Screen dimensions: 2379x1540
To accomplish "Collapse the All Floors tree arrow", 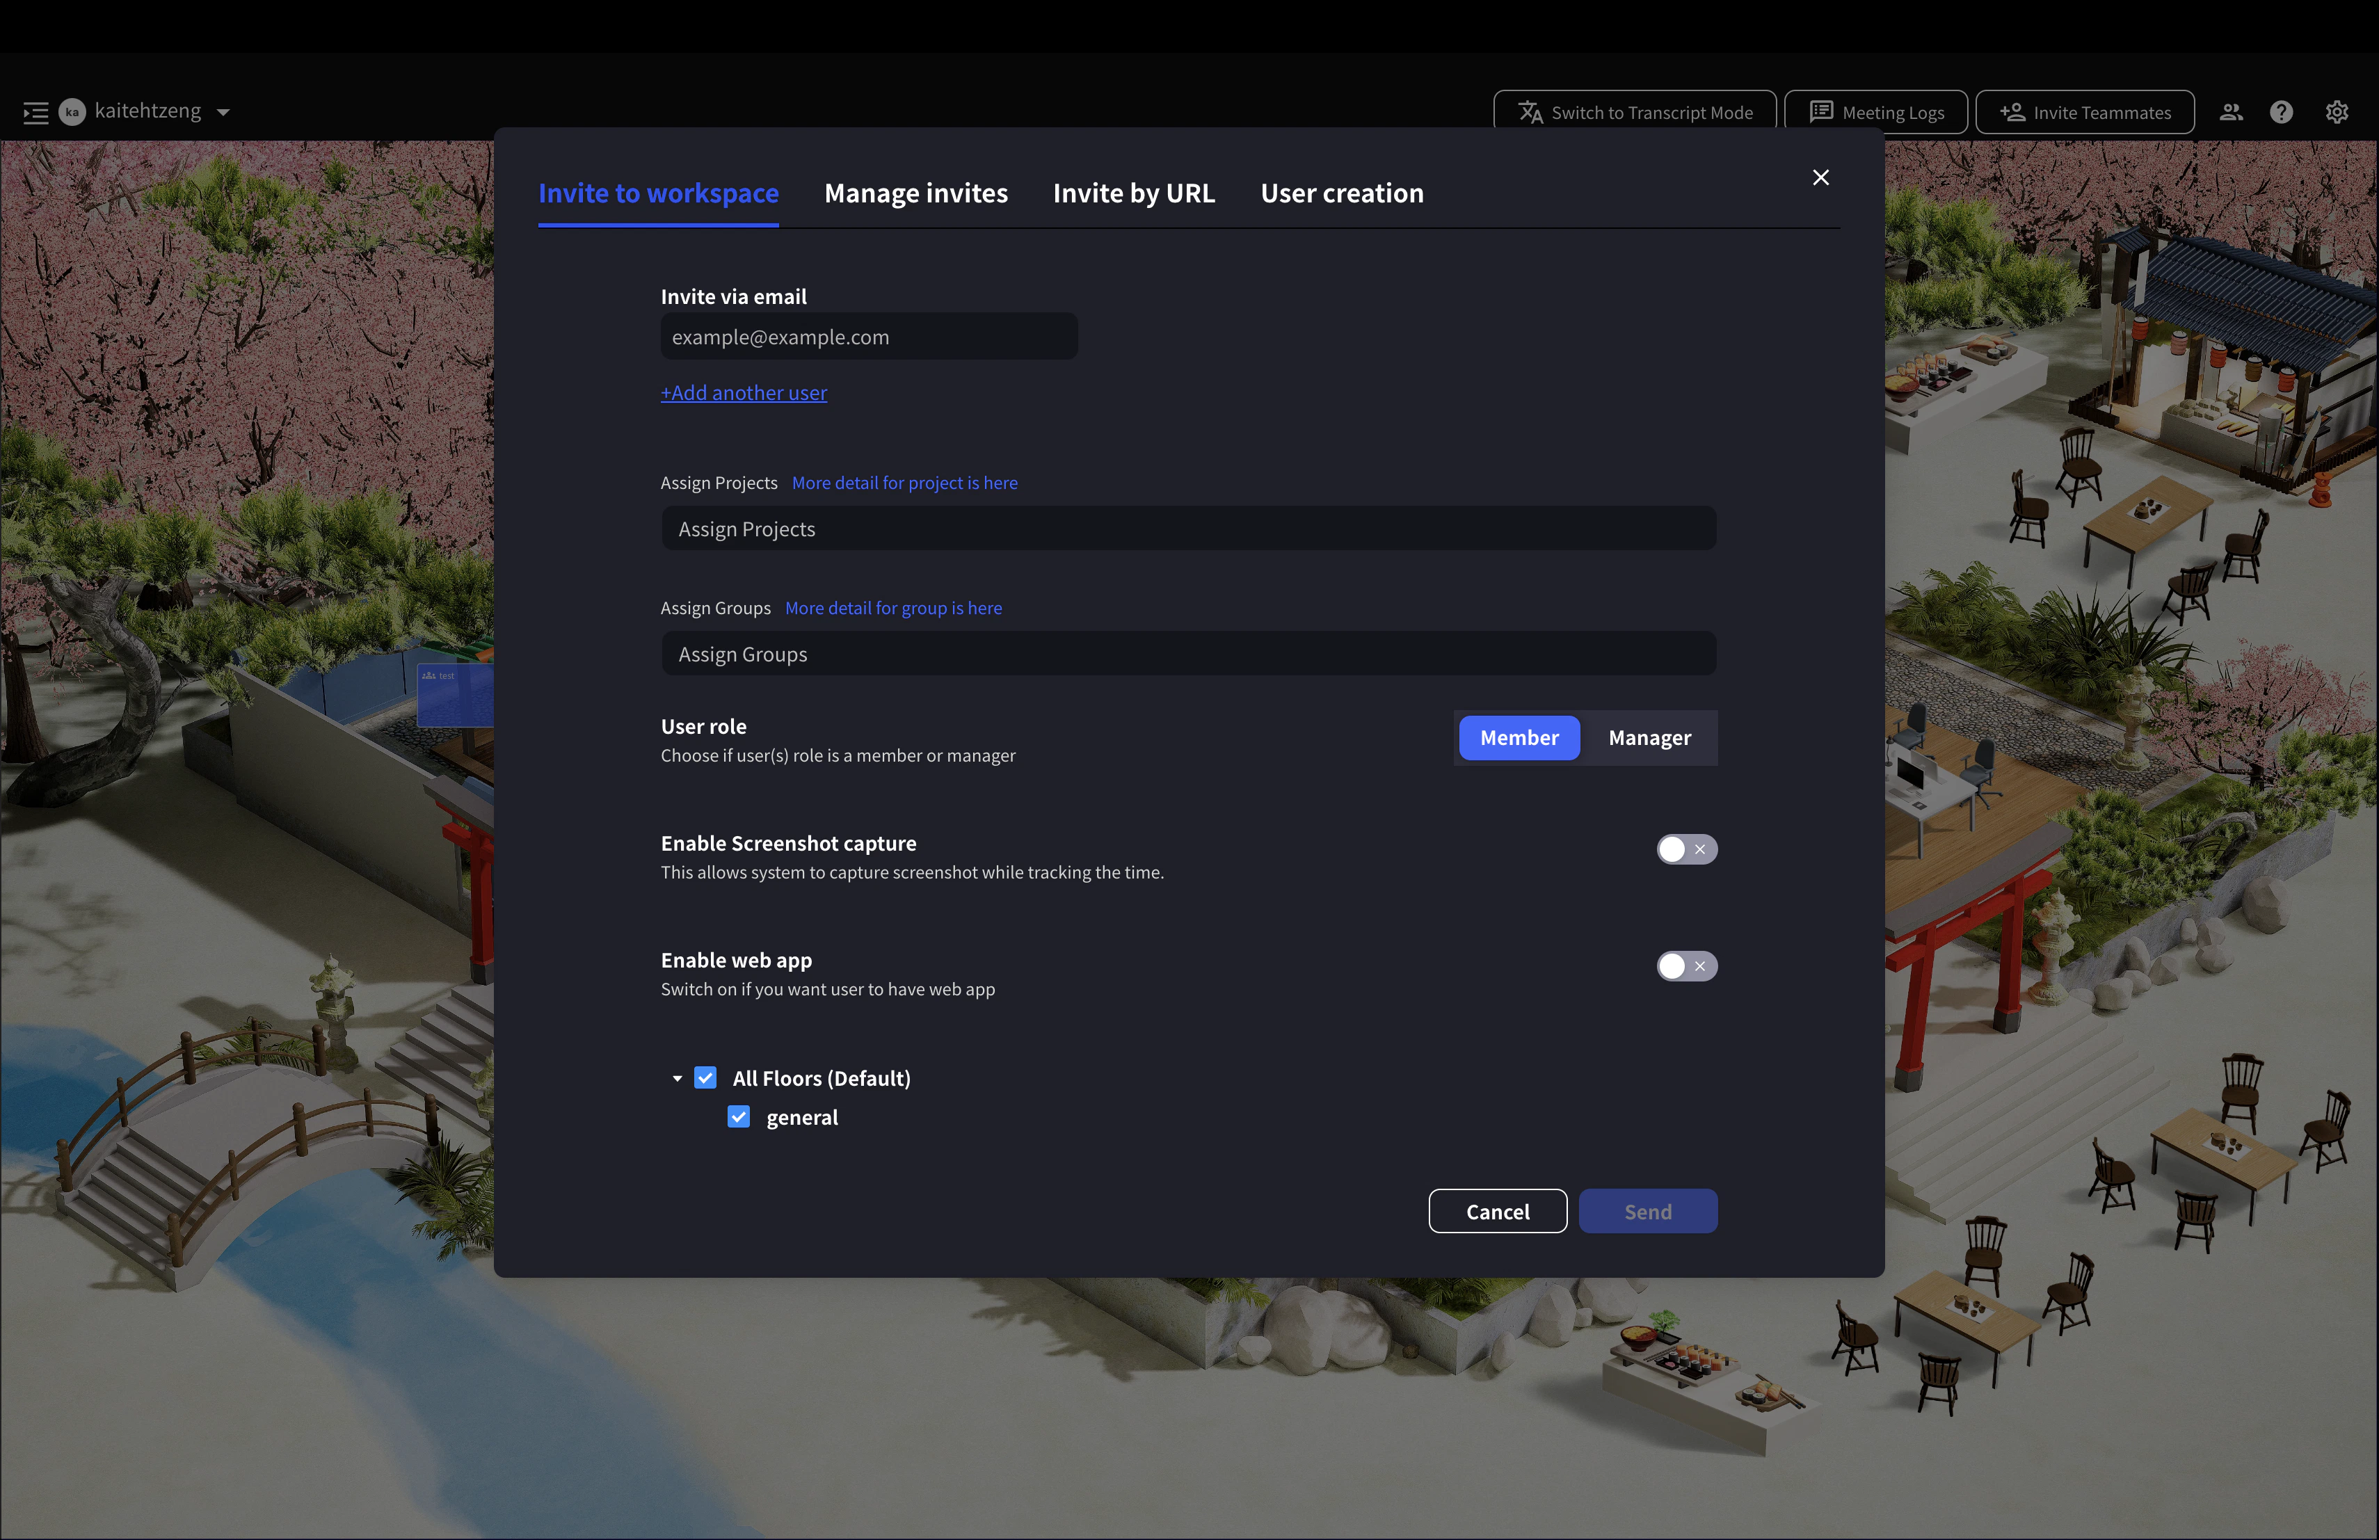I will click(x=678, y=1078).
